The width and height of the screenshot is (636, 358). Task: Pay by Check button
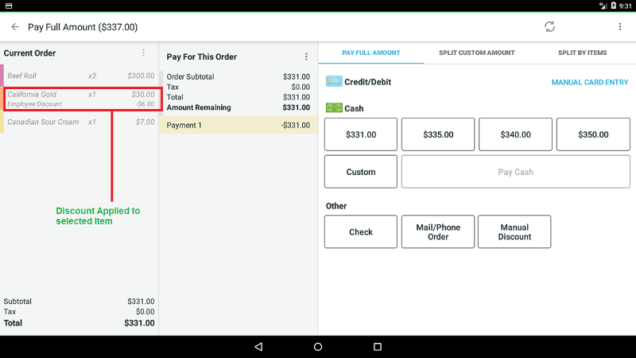coord(361,232)
